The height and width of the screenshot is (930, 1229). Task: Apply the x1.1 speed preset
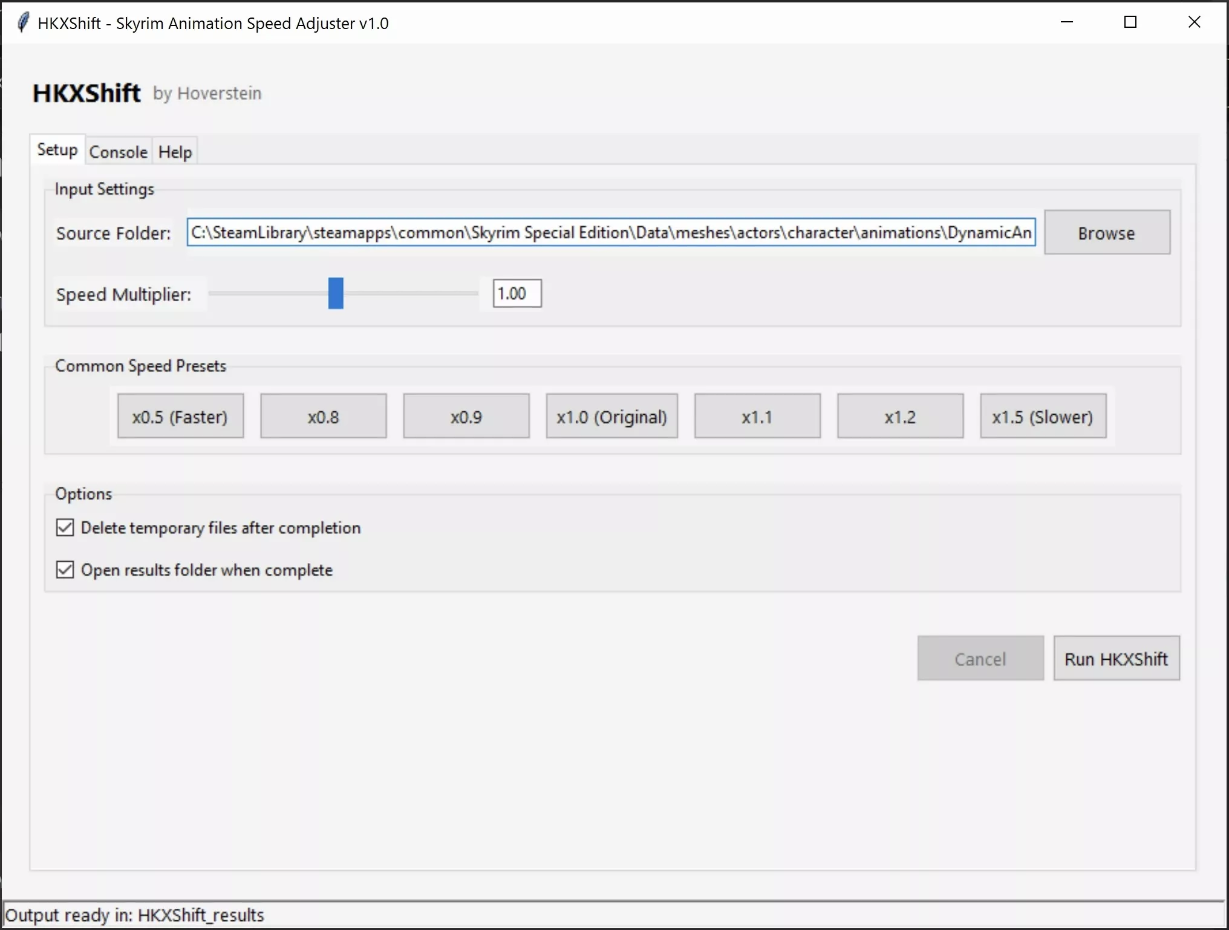[x=757, y=416]
